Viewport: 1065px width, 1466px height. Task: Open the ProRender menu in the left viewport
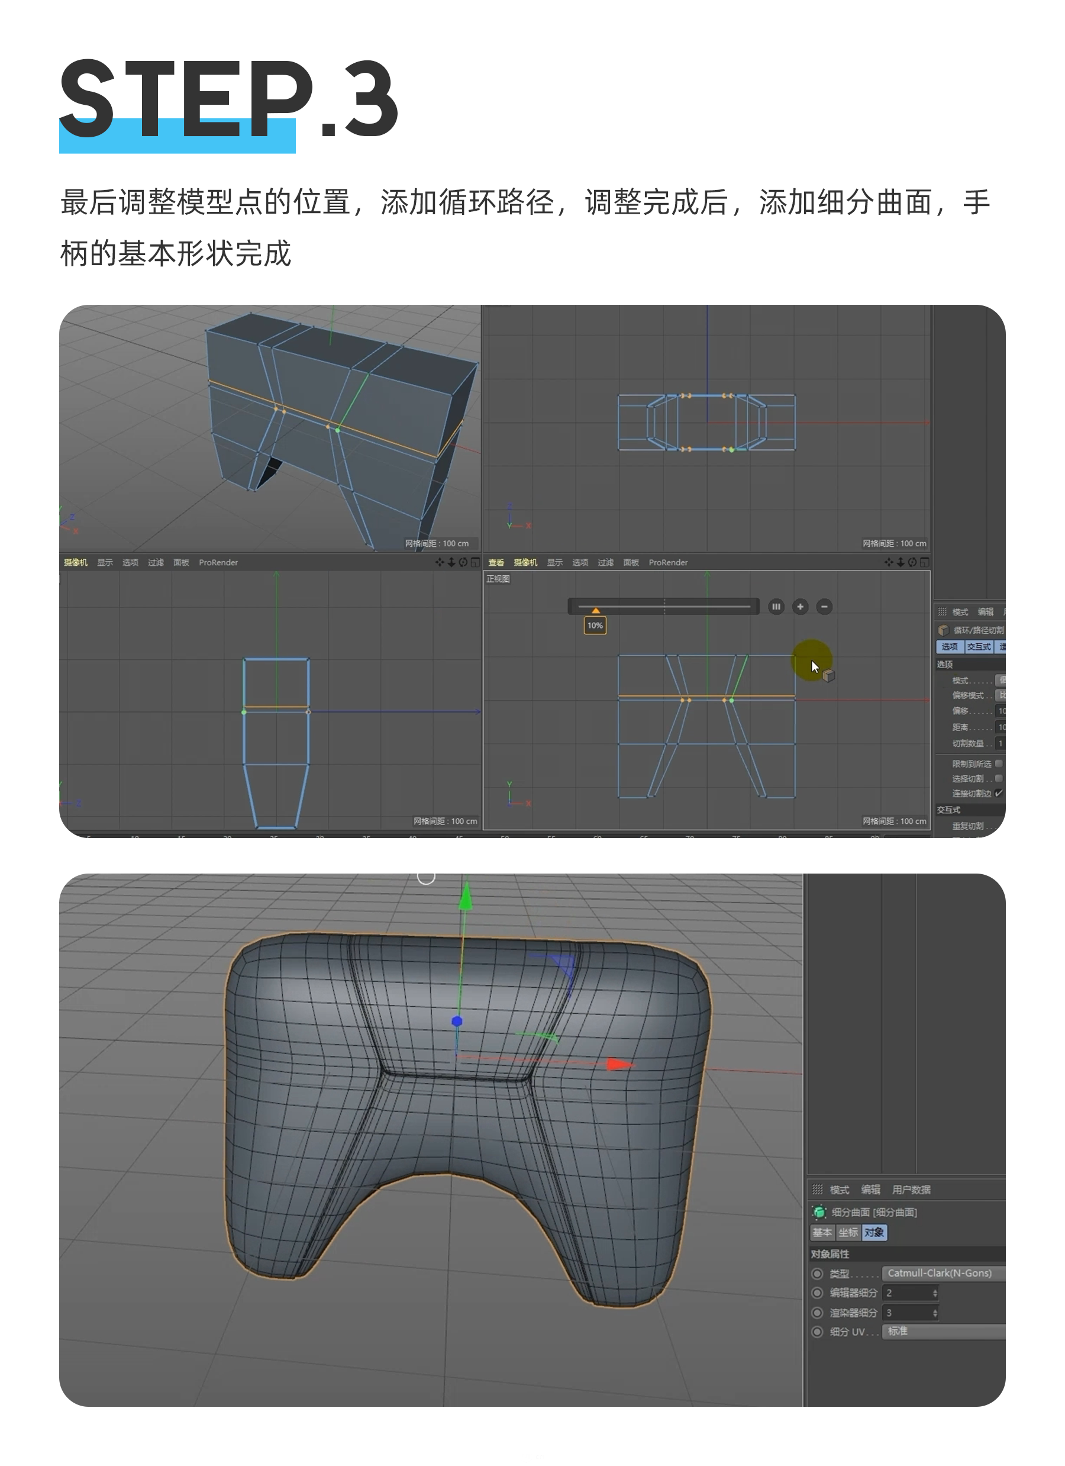(218, 562)
